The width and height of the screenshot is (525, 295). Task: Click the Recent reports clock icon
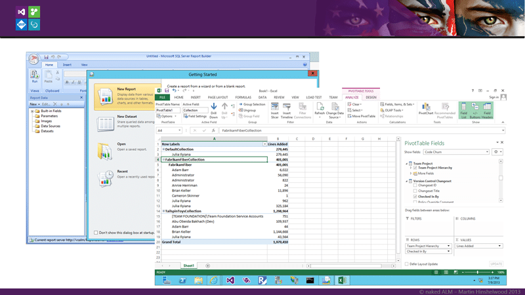tap(106, 178)
